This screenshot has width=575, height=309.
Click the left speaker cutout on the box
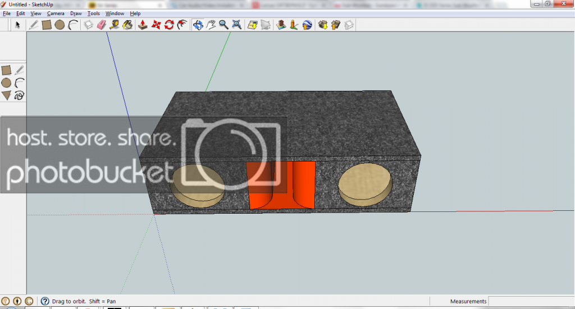(197, 186)
